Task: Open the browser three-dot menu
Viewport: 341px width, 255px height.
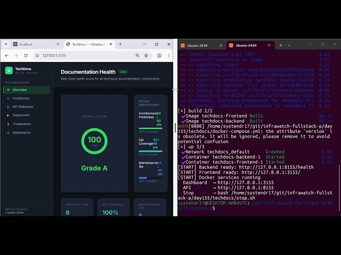Action: click(x=169, y=56)
